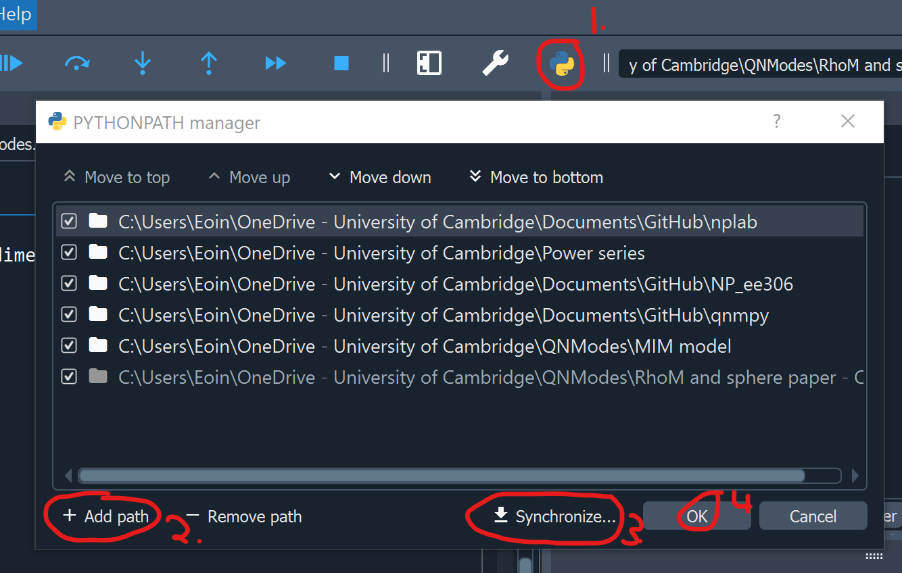The width and height of the screenshot is (902, 573).
Task: Stop debugging with the square icon
Action: (341, 64)
